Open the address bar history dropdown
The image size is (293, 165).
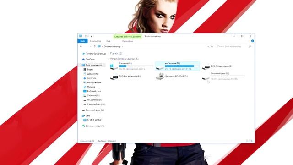pyautogui.click(x=208, y=46)
